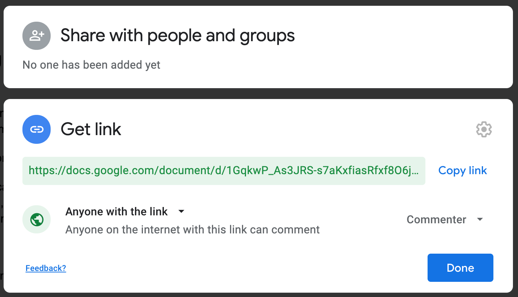
Task: Click the blue Done button
Action: pos(460,268)
